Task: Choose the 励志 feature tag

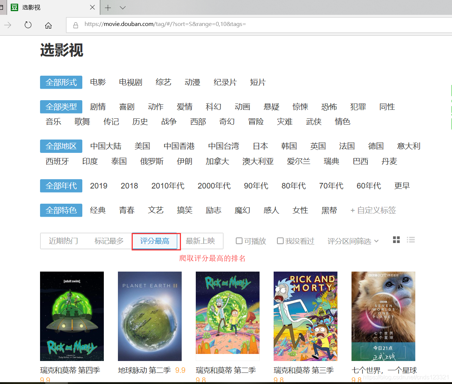Action: click(x=214, y=210)
